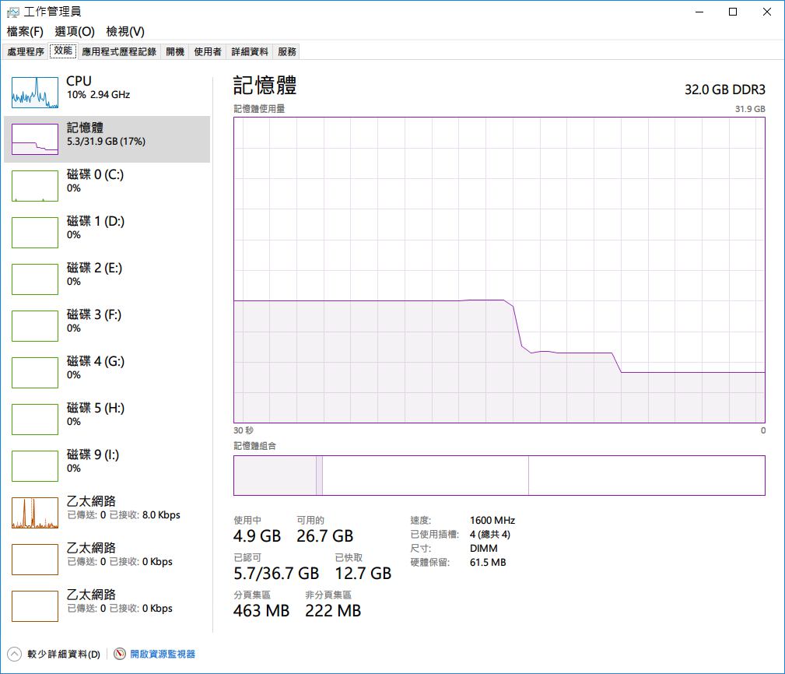Image resolution: width=785 pixels, height=674 pixels.
Task: Click the 記憶體組合 composition bar
Action: click(x=499, y=475)
